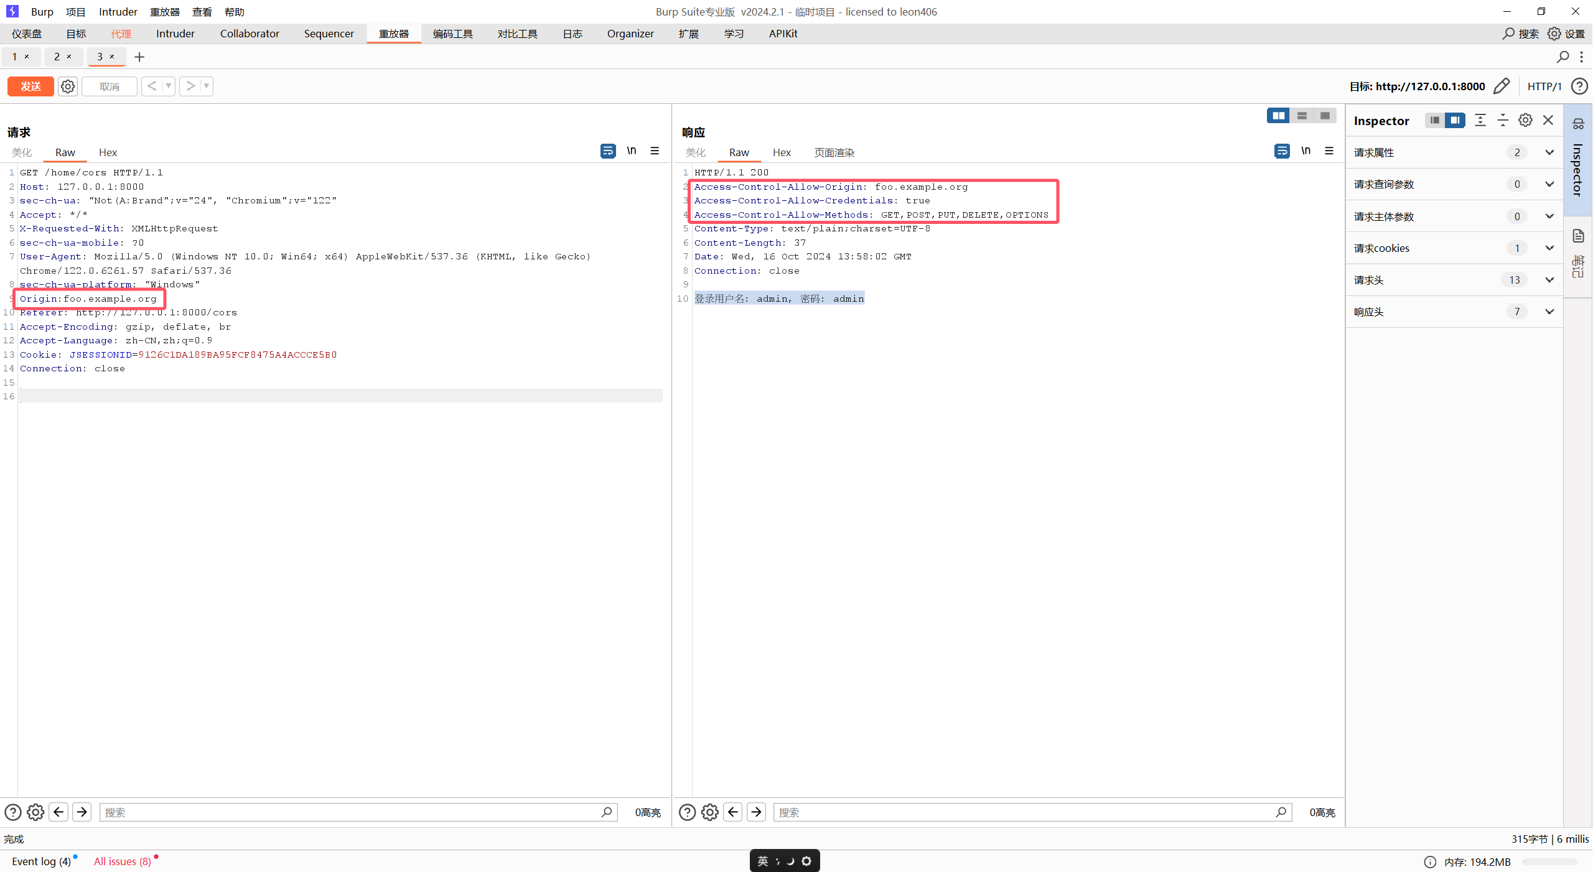Toggle \n non-printable characters in response pane
1593x872 pixels.
pyautogui.click(x=1306, y=151)
